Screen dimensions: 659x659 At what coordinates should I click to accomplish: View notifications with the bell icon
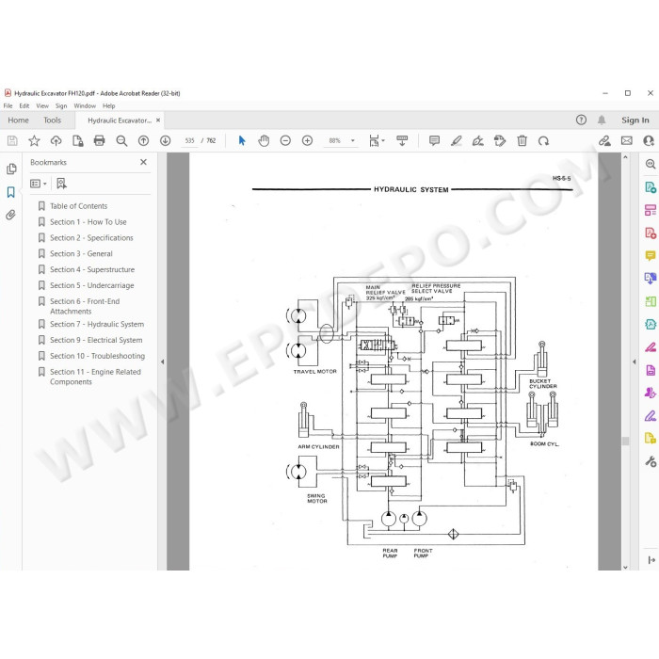tap(602, 121)
